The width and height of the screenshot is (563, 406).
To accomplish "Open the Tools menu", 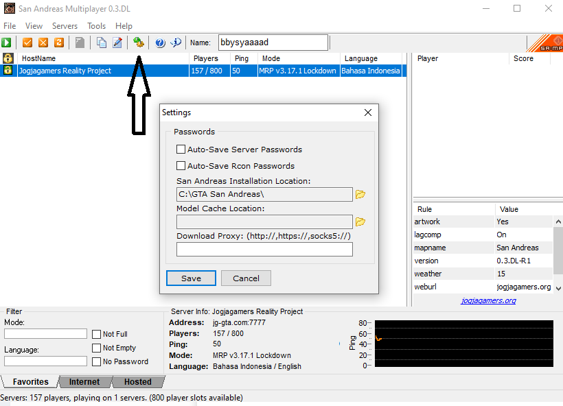I will coord(96,26).
